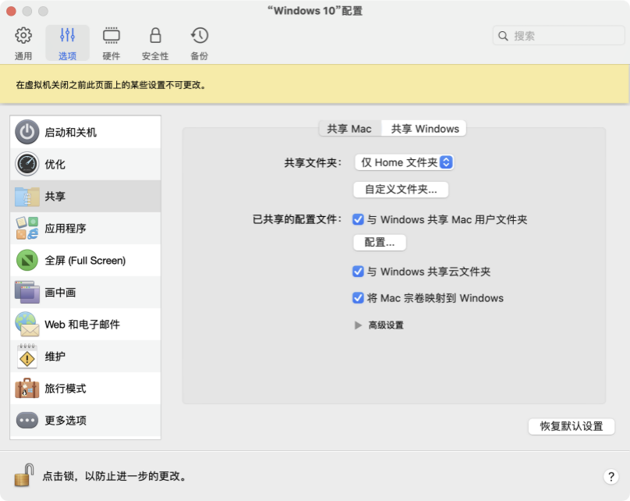Open help with the question mark button
This screenshot has height=501, width=630.
pos(611,477)
